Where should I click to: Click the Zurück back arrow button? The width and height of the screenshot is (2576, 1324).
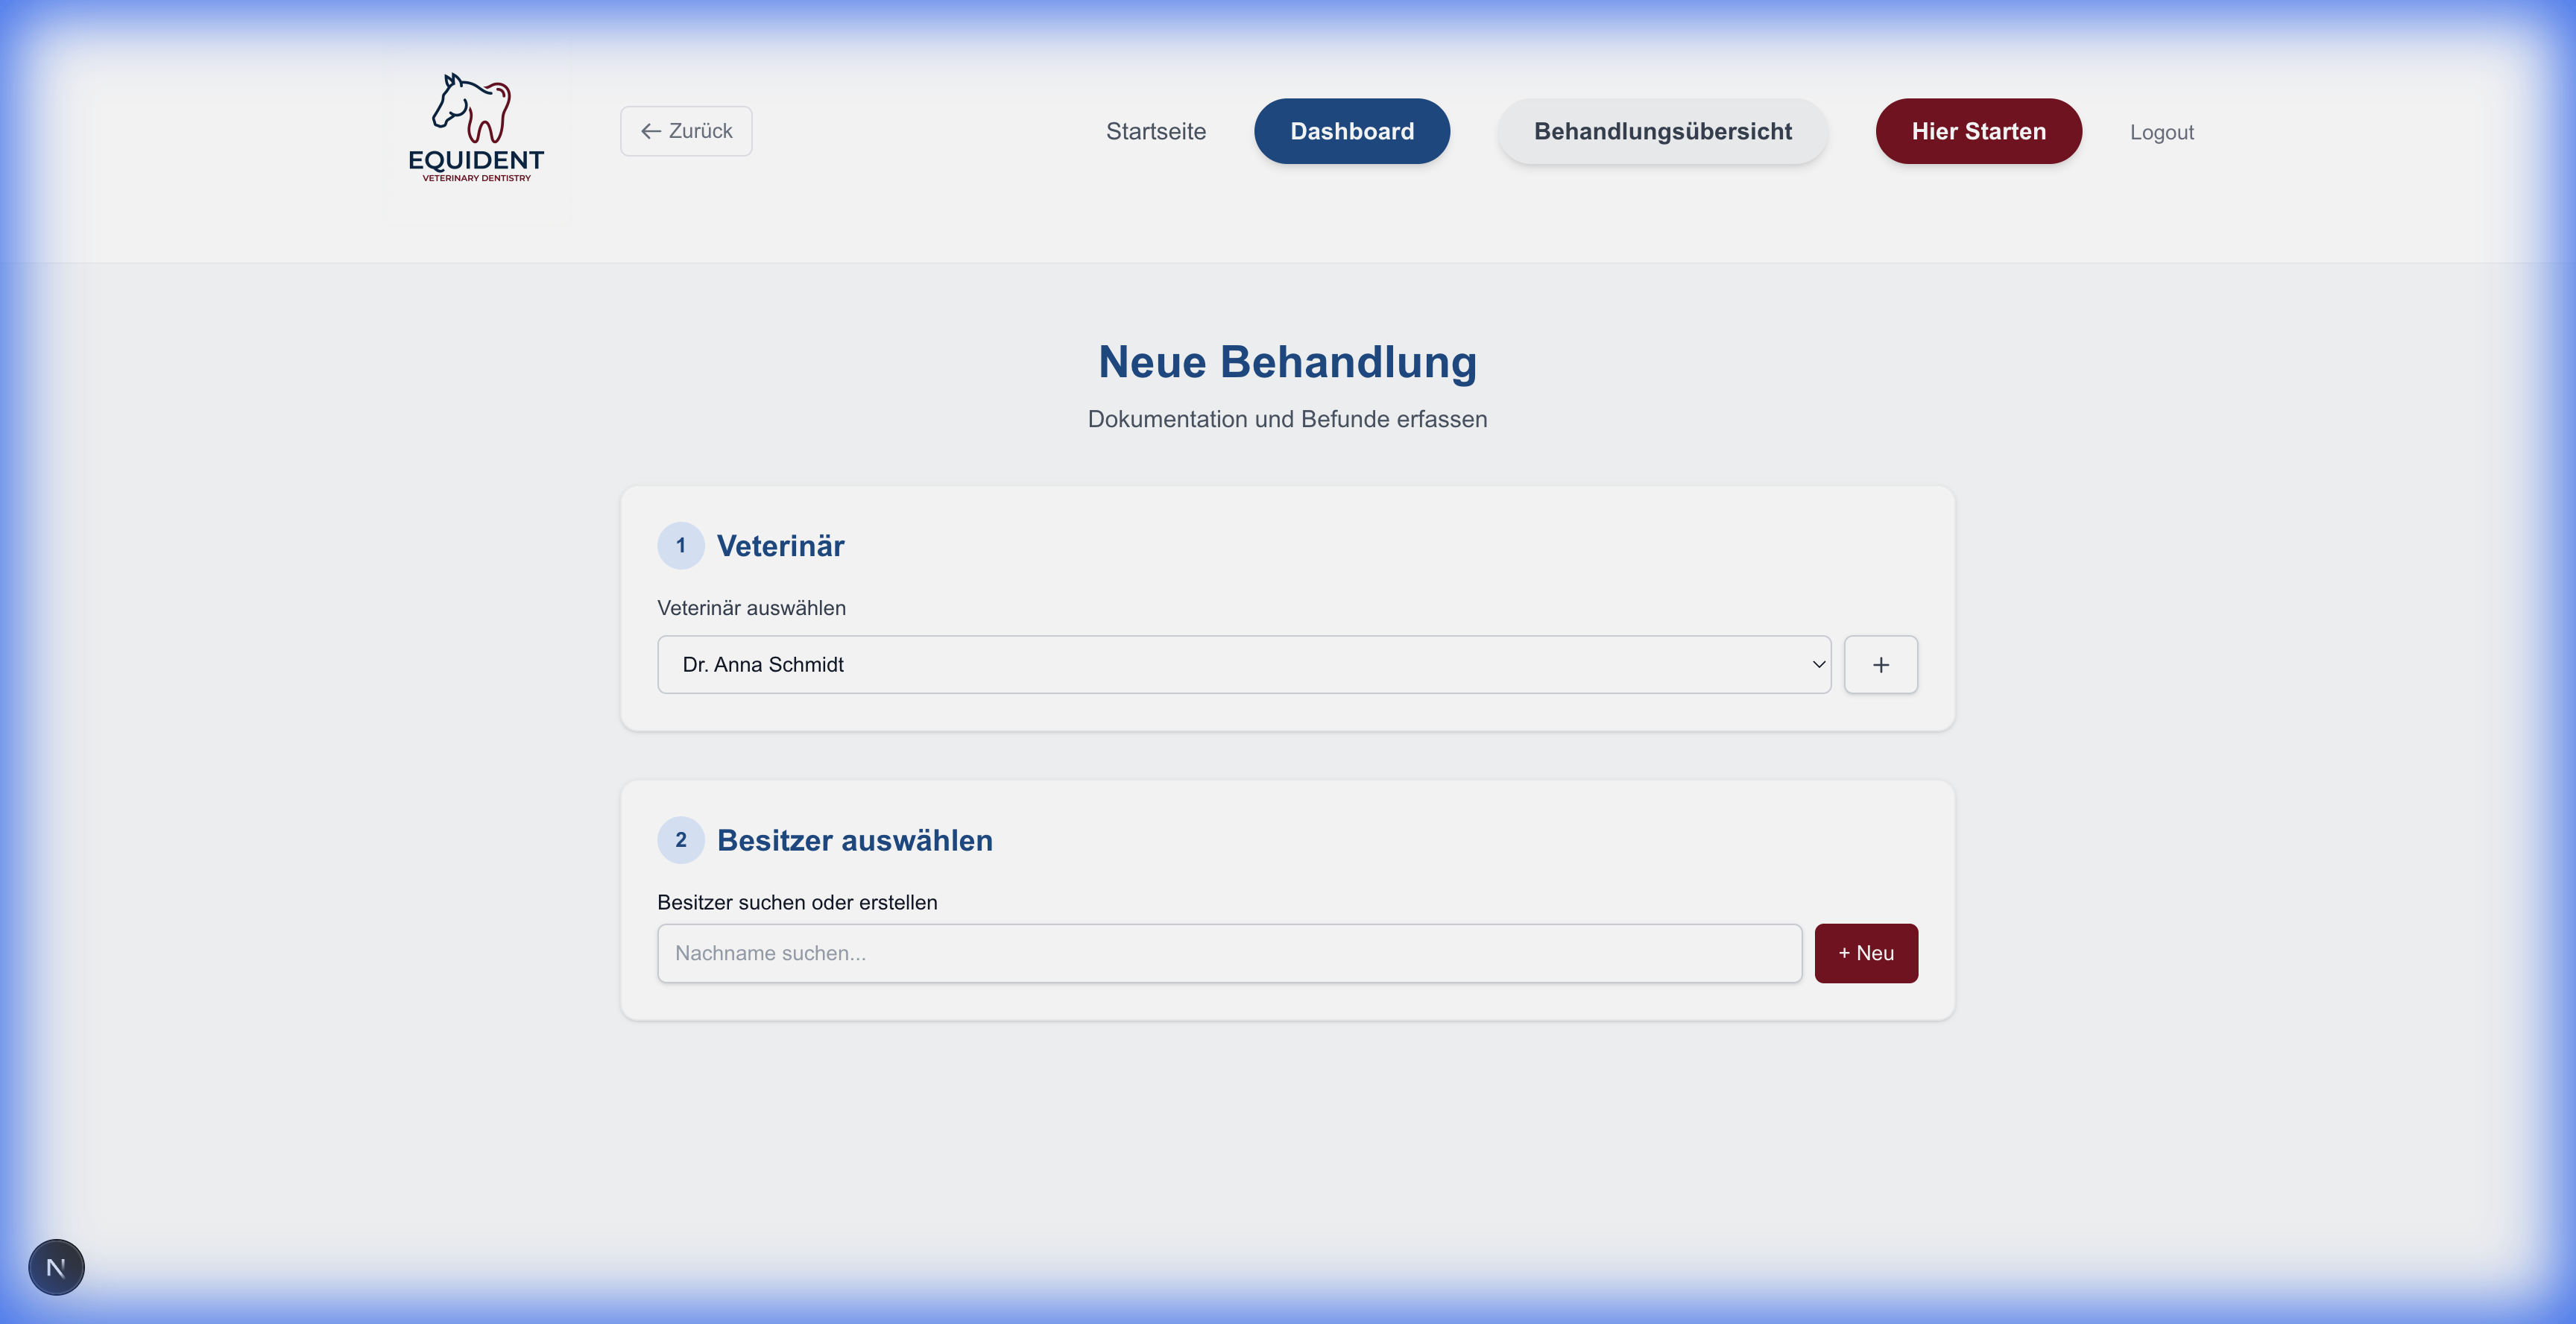686,131
